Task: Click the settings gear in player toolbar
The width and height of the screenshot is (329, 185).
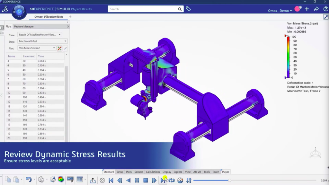Action: [x=102, y=181]
